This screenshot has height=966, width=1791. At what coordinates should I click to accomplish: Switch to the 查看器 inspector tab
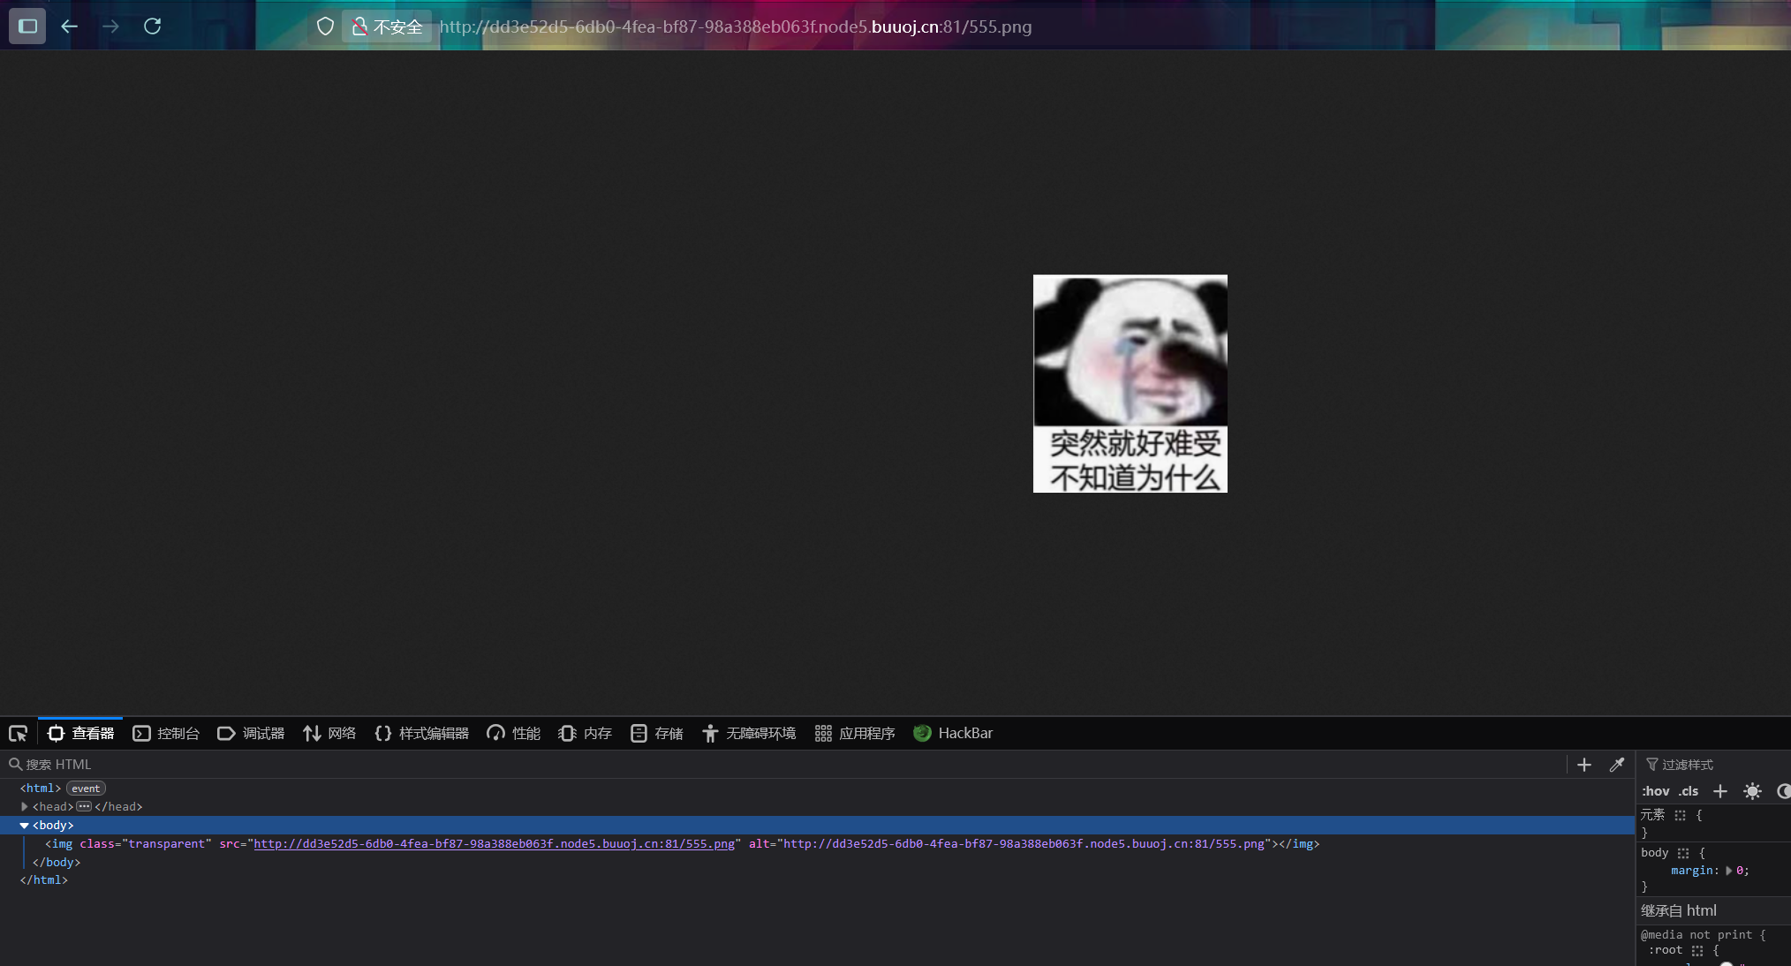point(80,733)
